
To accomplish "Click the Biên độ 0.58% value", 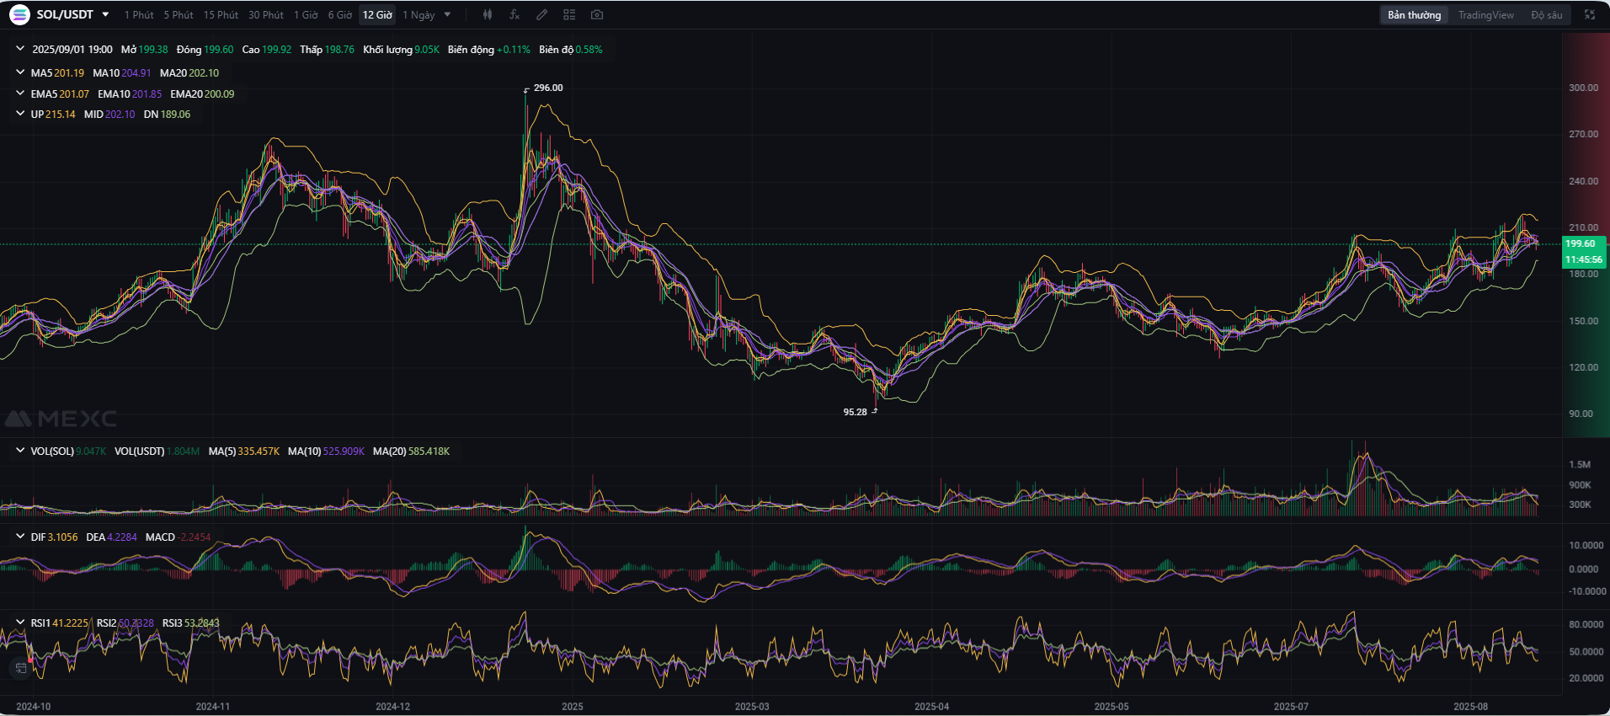I will tap(571, 50).
